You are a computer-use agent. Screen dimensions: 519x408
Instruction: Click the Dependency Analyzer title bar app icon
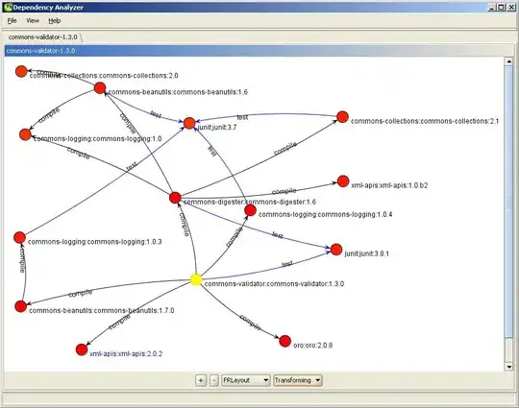8,7
